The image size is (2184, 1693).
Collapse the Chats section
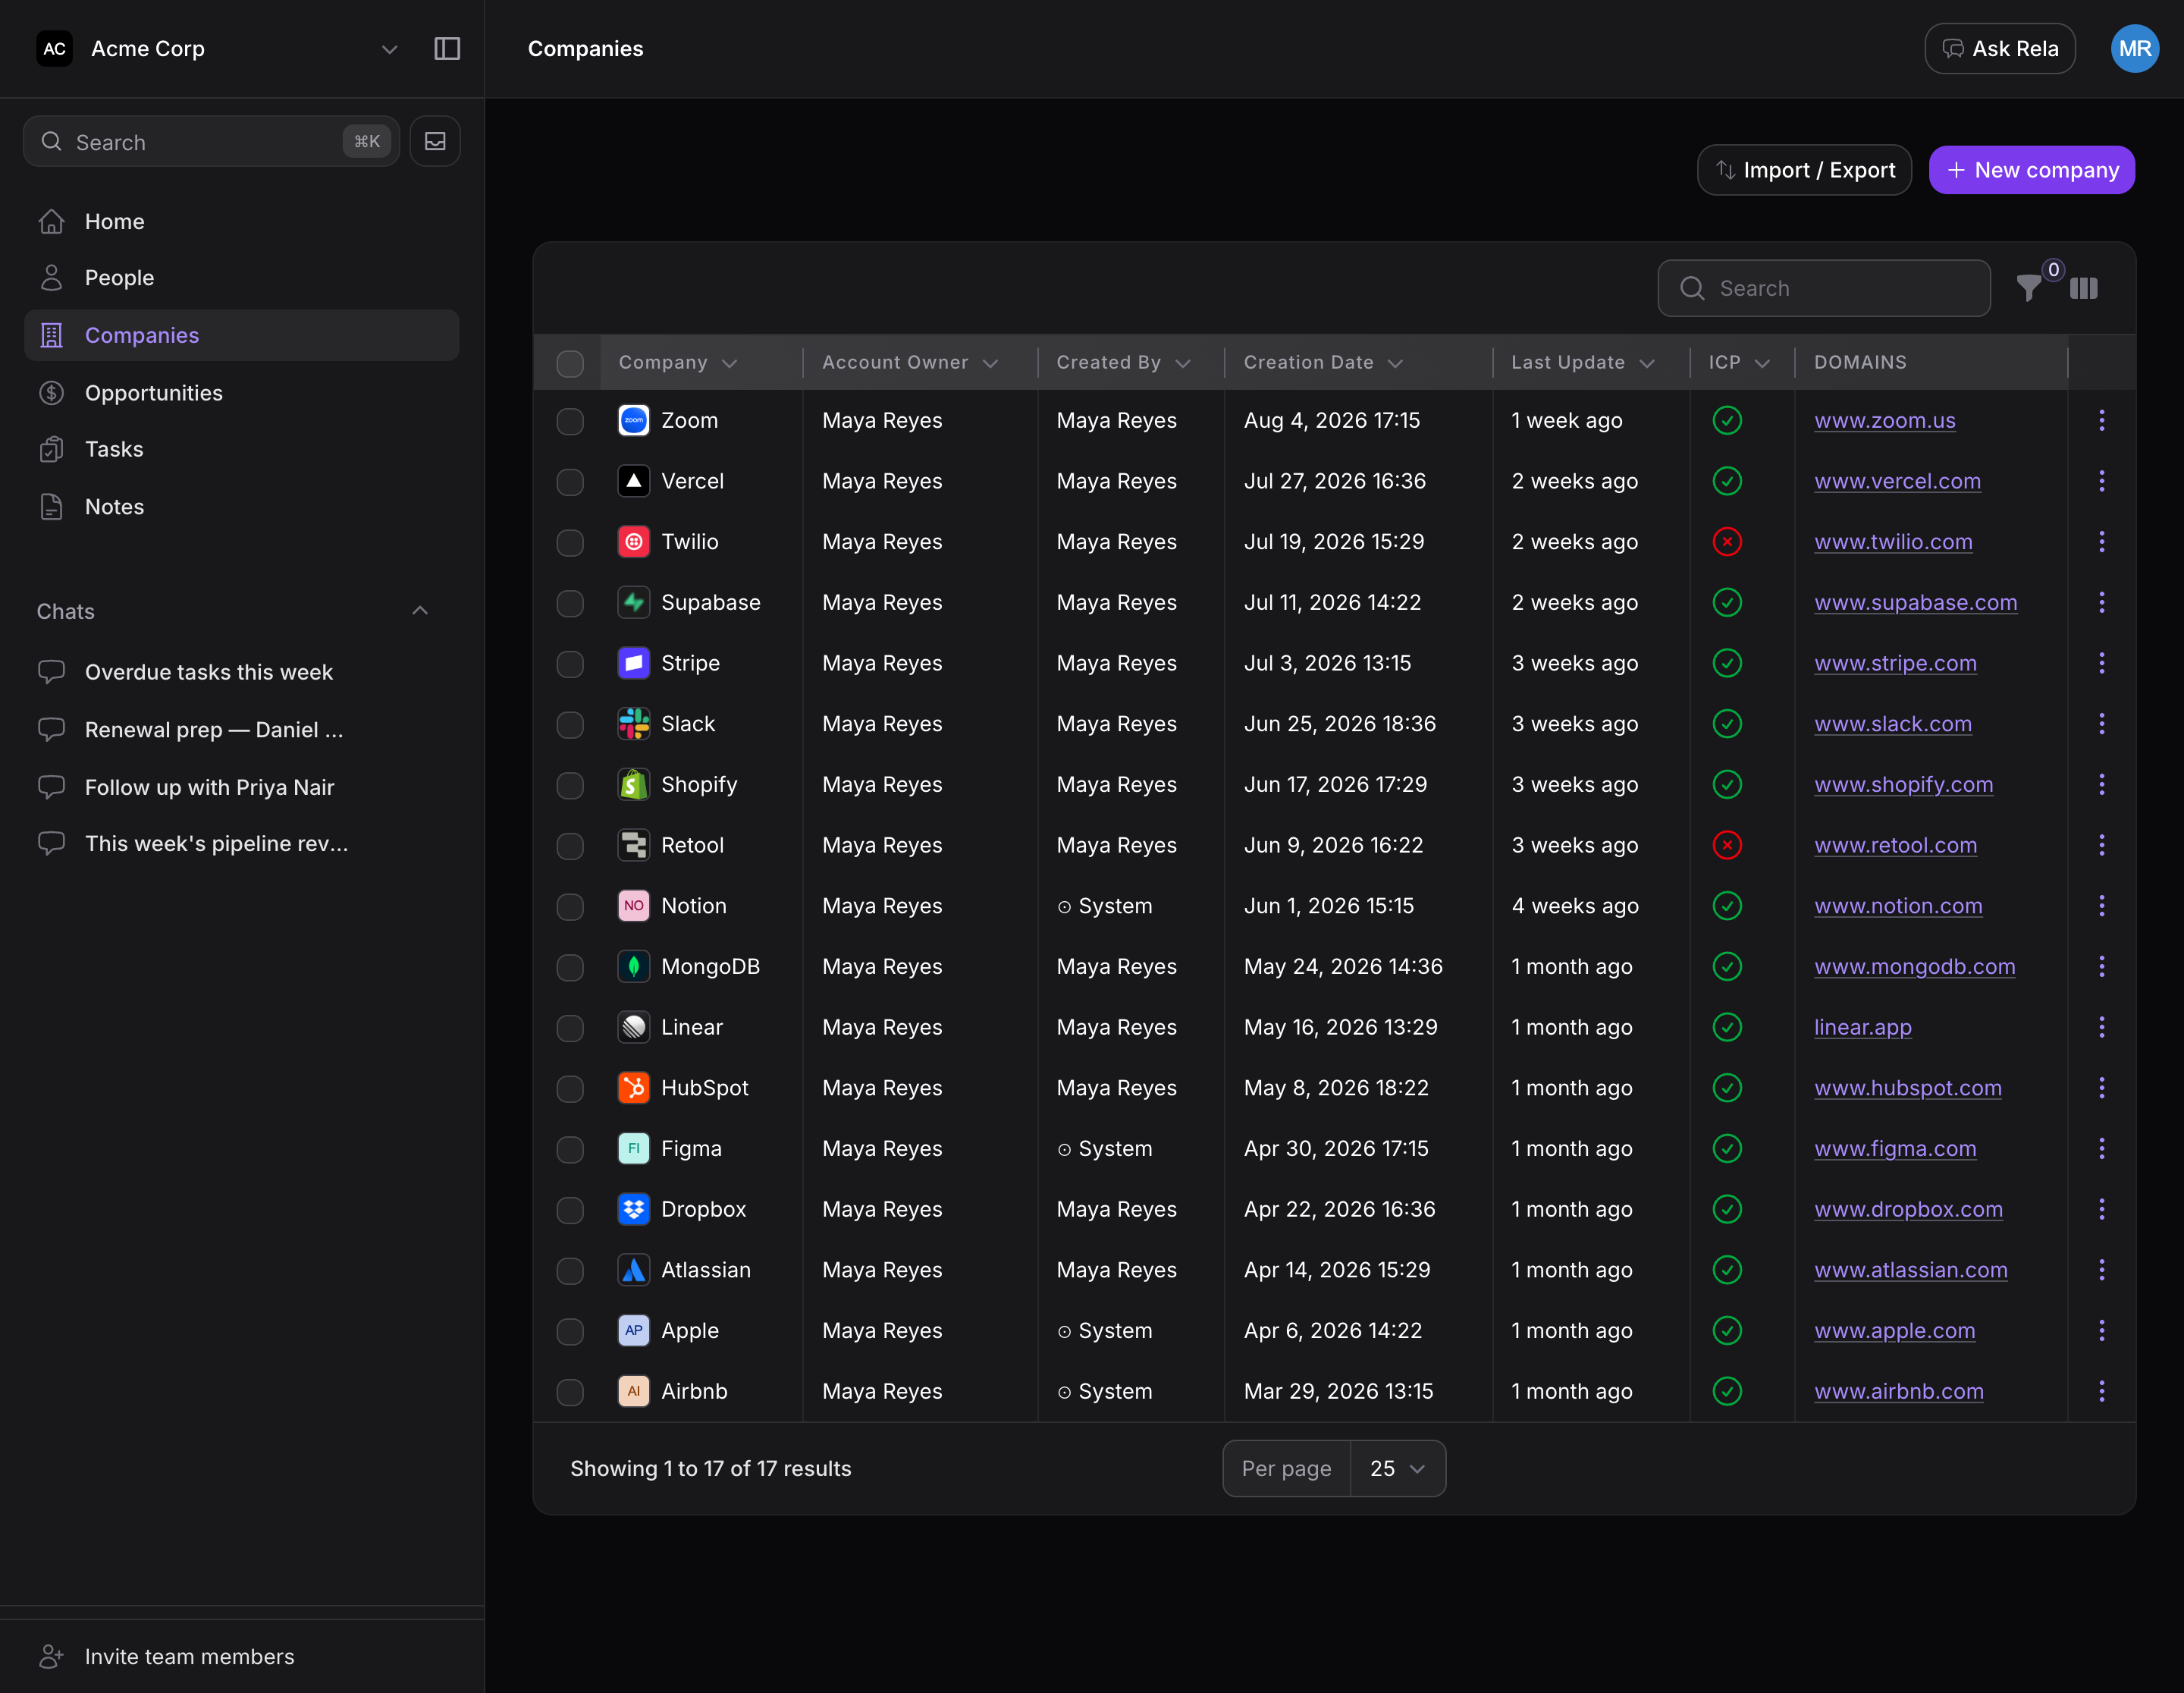[x=420, y=611]
